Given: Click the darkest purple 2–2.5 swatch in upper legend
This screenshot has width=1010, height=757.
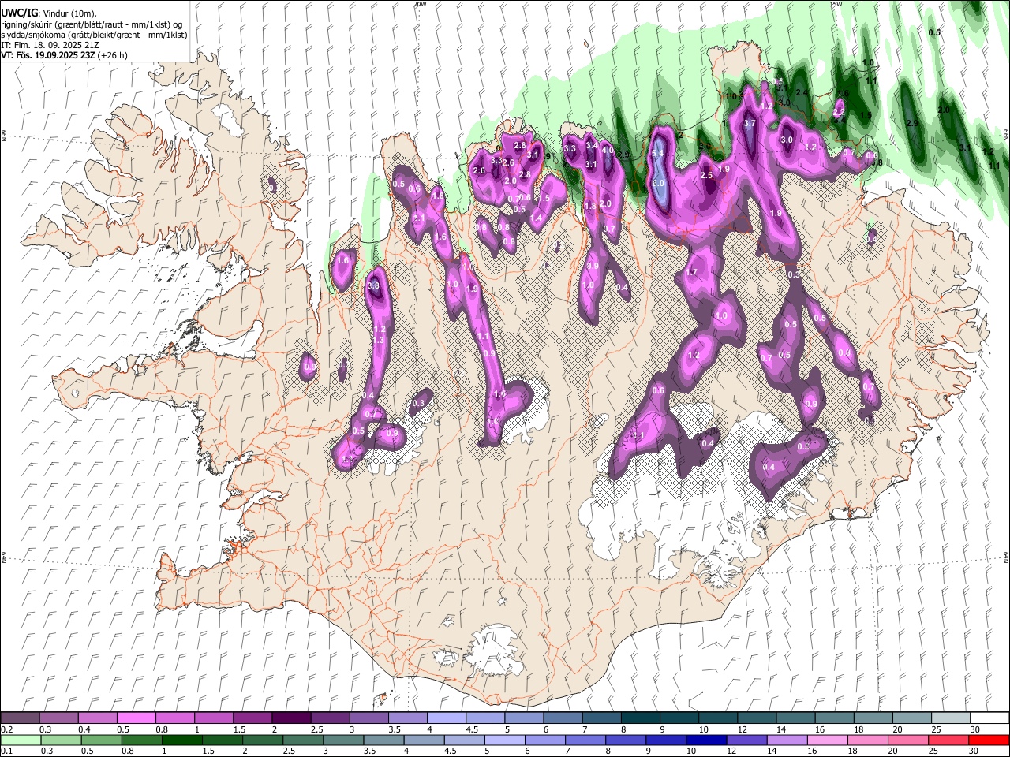Looking at the screenshot, I should coord(290,718).
